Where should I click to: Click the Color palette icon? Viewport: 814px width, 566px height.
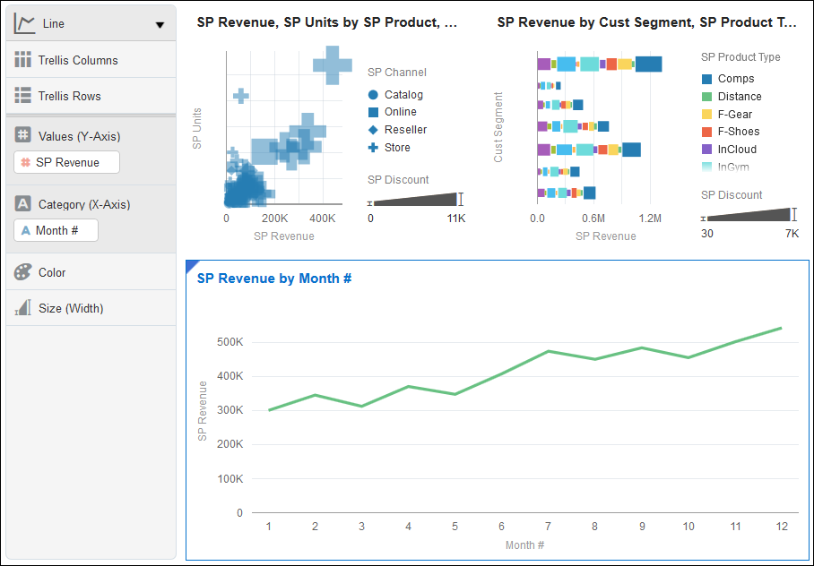point(23,272)
